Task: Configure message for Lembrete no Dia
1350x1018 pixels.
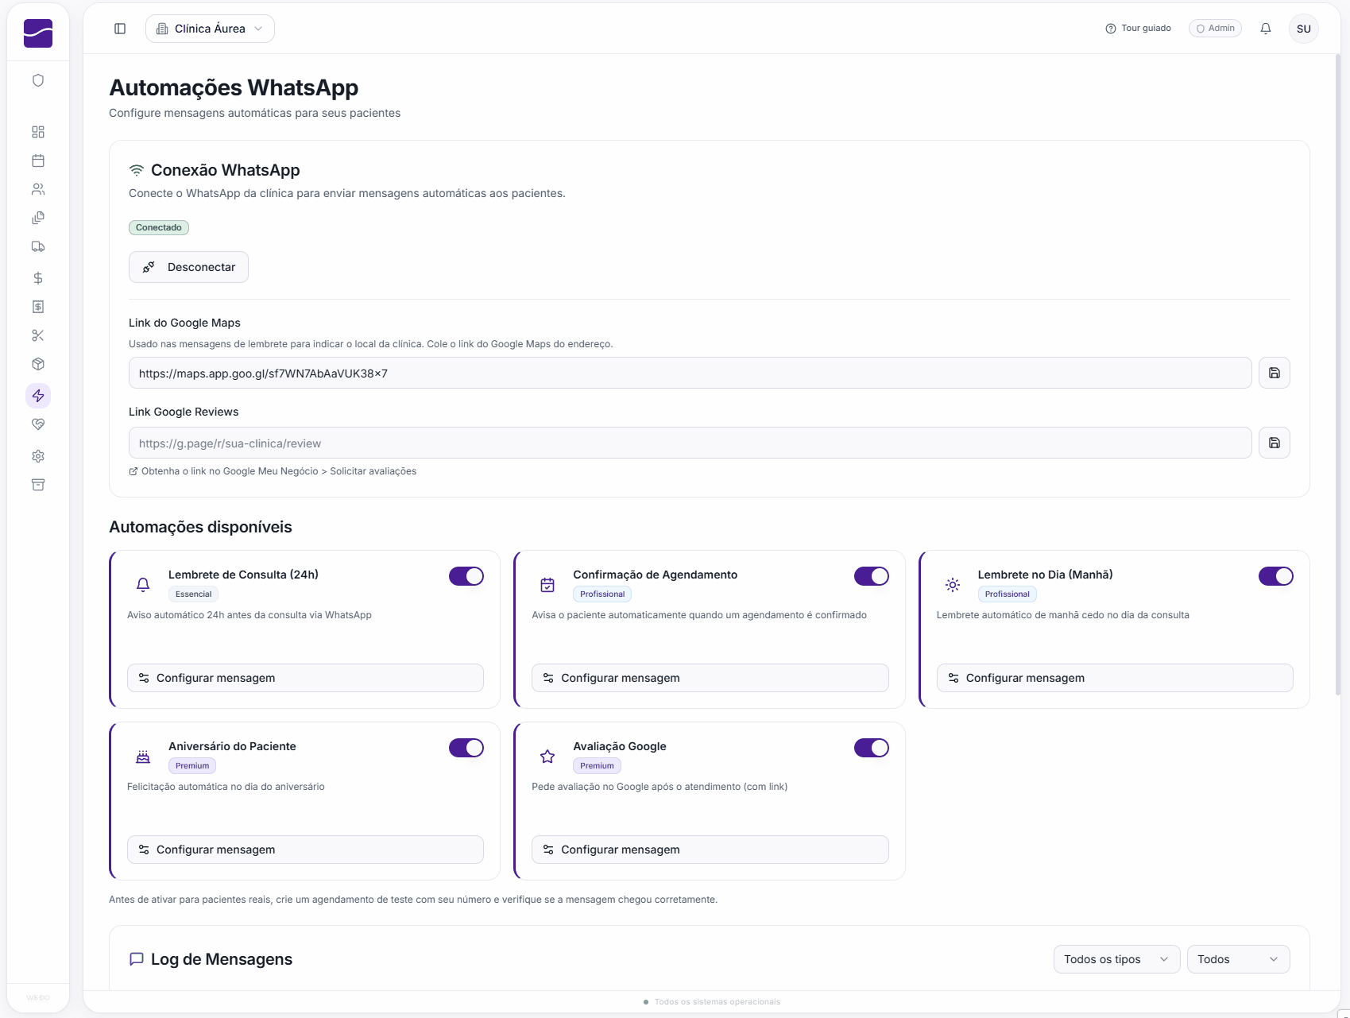Action: pyautogui.click(x=1115, y=678)
